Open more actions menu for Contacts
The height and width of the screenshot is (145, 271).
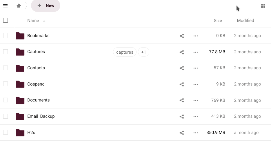196,68
